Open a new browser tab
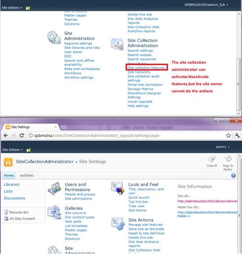The width and height of the screenshot is (242, 254). point(64,127)
